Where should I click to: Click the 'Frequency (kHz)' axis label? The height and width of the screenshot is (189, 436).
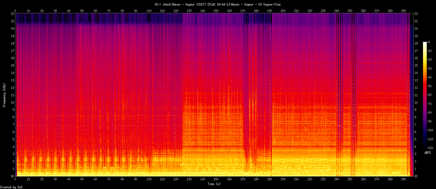click(x=4, y=95)
